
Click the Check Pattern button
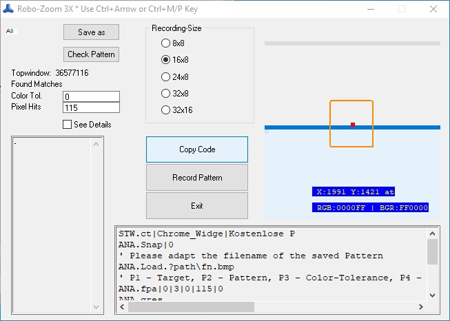coord(91,54)
